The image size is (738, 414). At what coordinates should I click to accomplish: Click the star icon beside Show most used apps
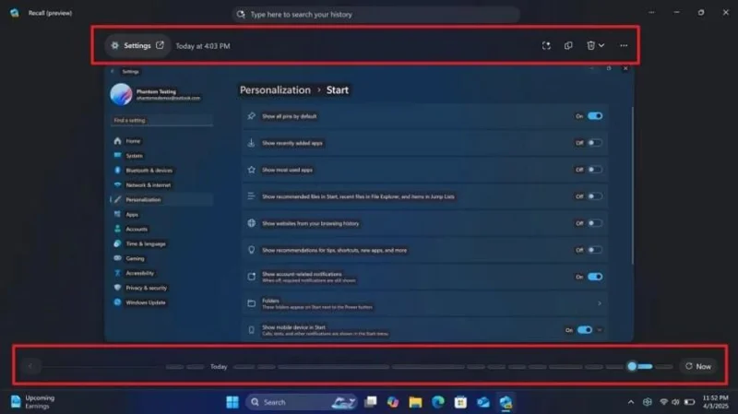(x=251, y=170)
